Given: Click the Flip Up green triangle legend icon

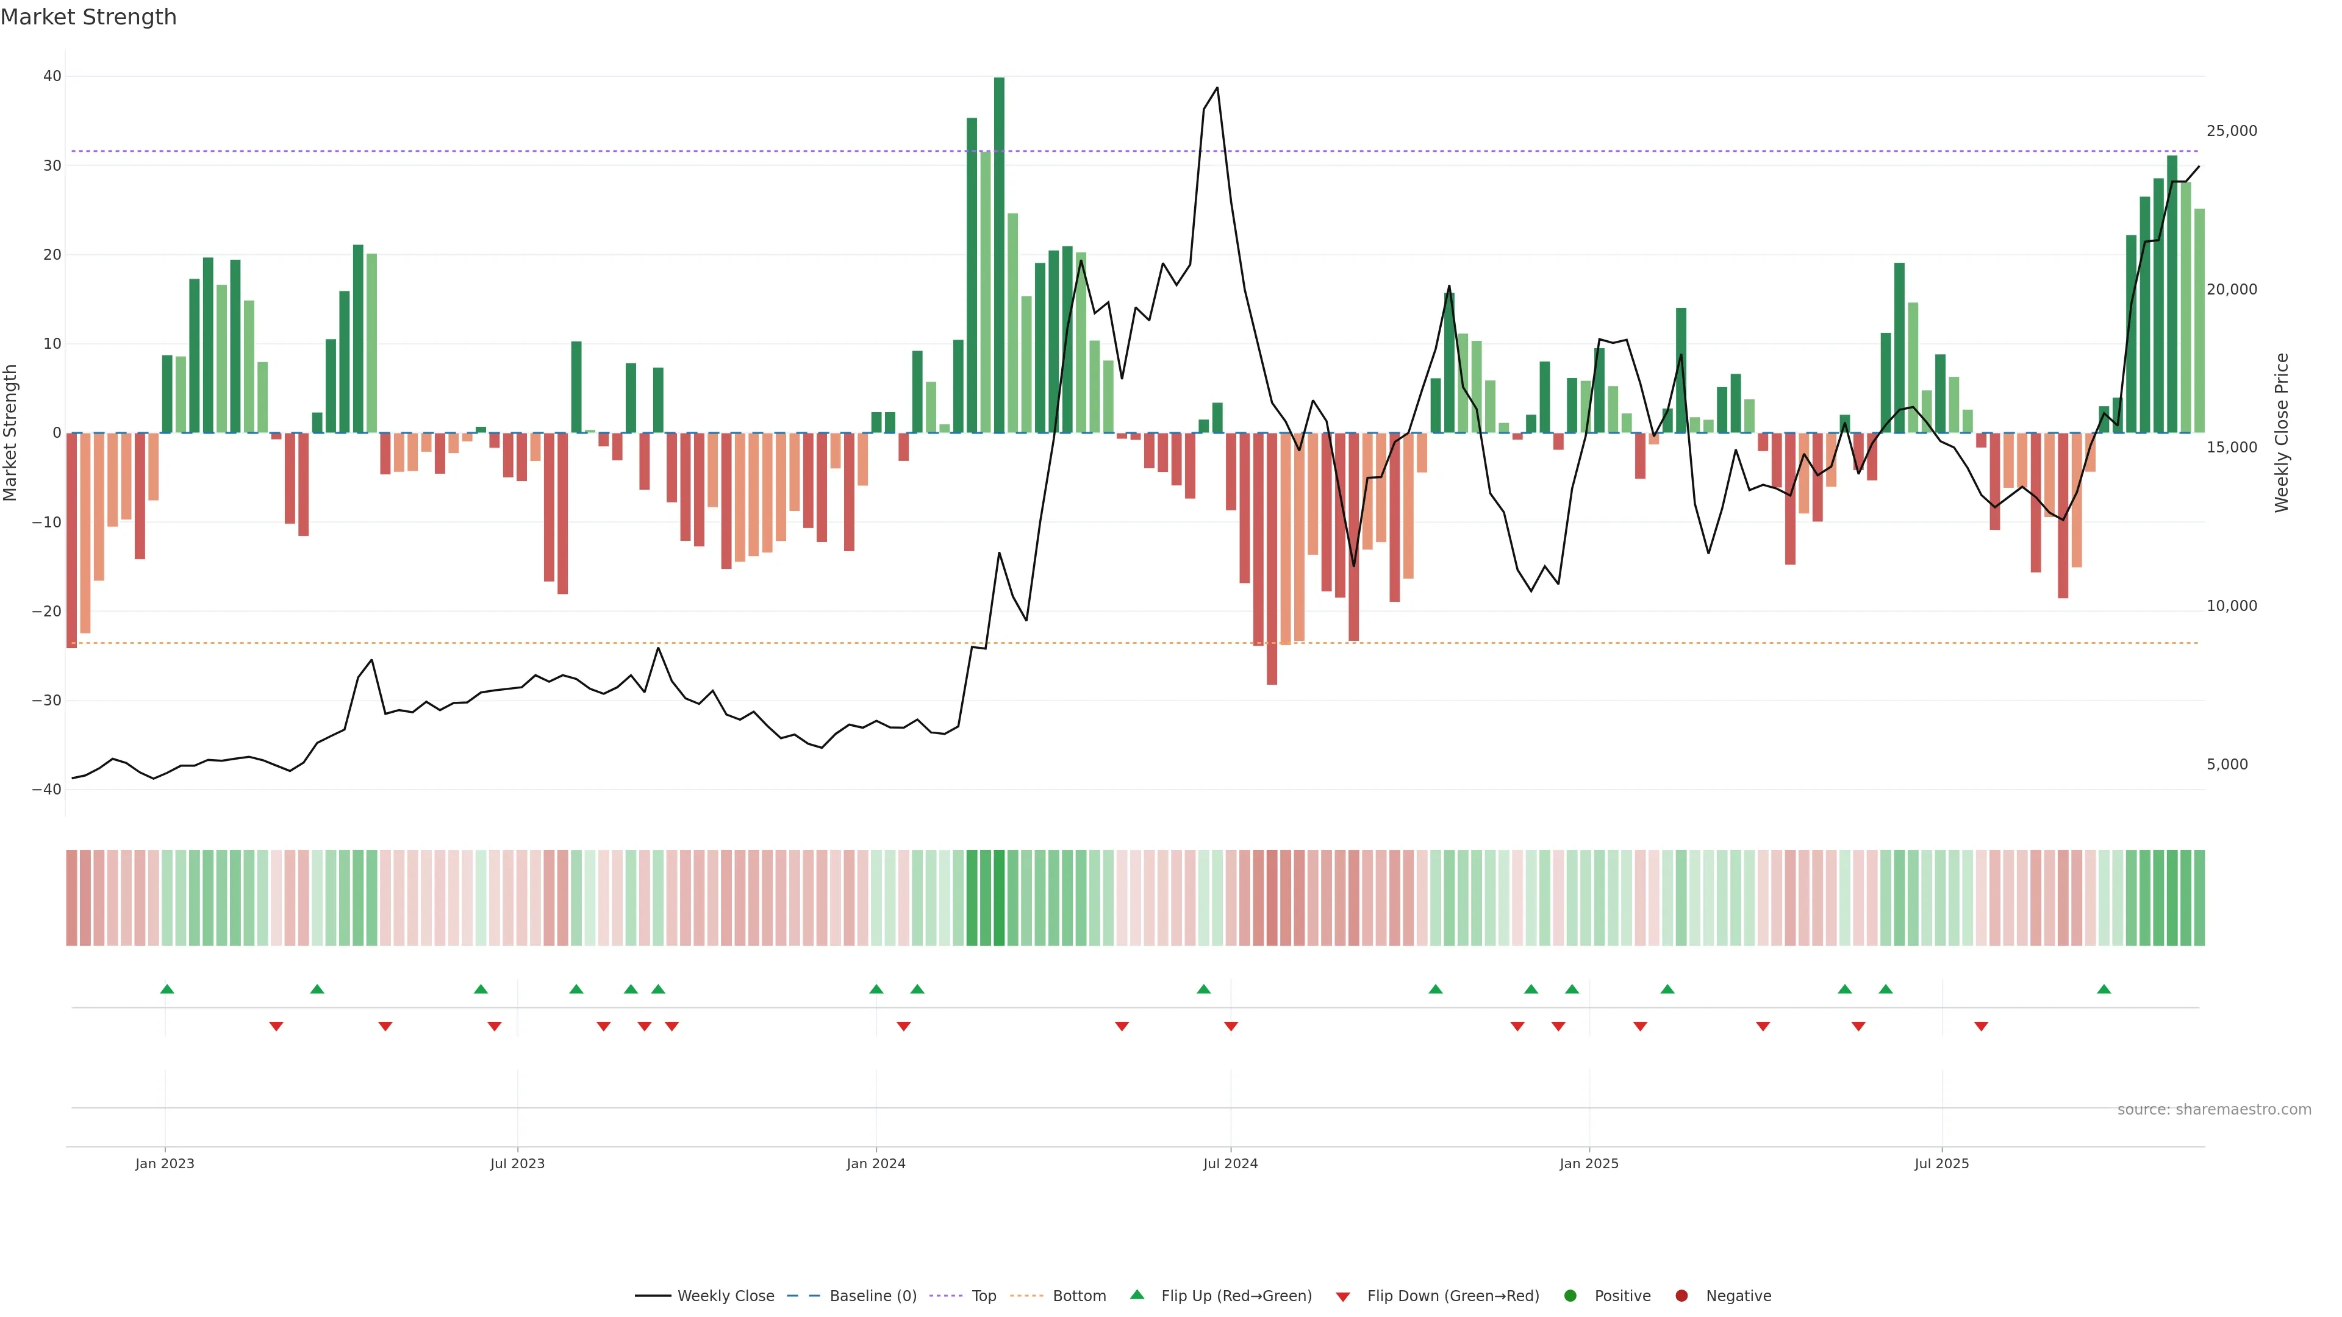Looking at the screenshot, I should (1136, 1294).
